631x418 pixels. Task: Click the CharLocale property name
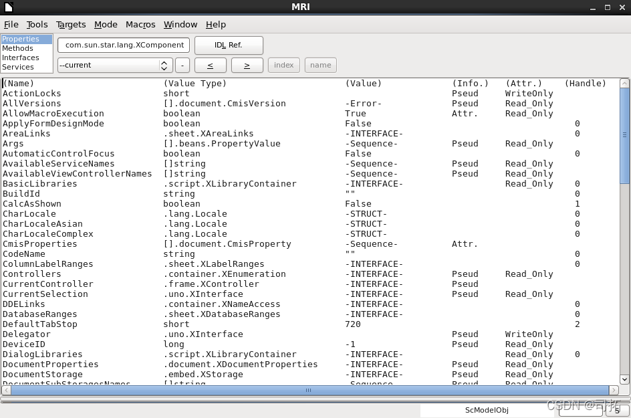(29, 214)
